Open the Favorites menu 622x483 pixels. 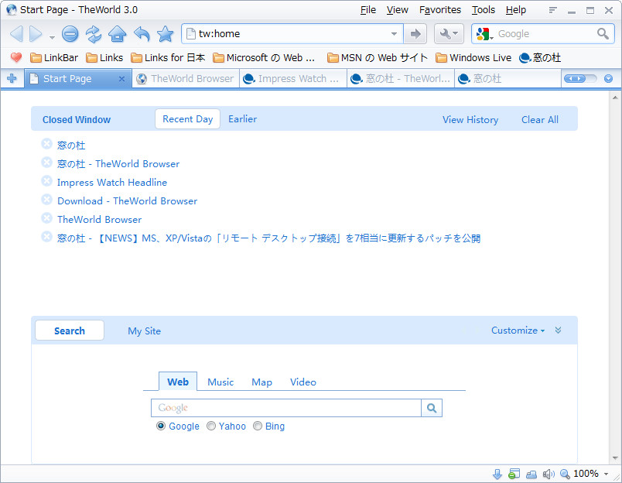[440, 10]
